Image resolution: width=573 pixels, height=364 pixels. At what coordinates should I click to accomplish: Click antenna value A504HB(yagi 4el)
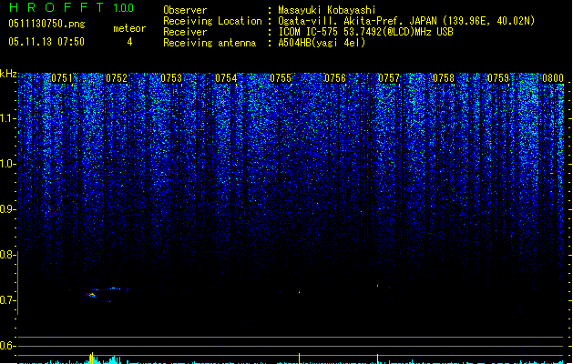coord(322,43)
